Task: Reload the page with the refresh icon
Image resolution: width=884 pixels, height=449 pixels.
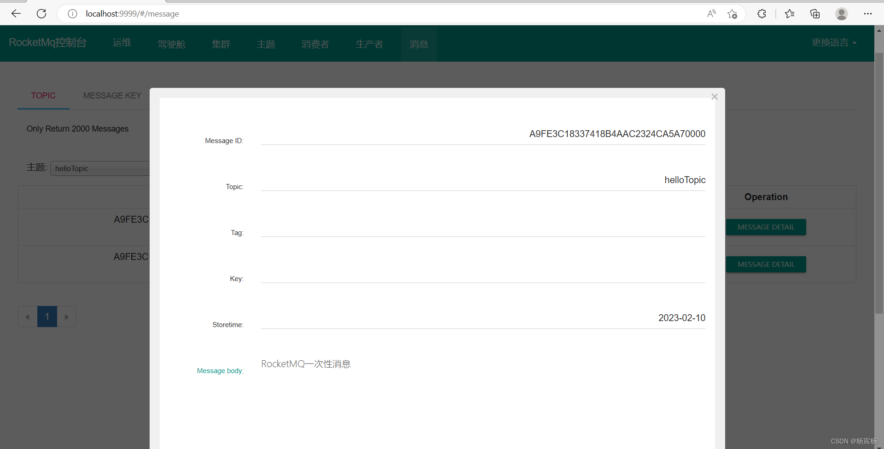Action: 41,14
